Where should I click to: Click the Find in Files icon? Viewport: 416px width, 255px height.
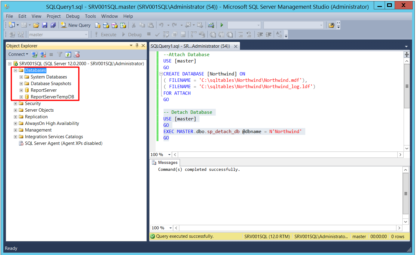[x=331, y=25]
